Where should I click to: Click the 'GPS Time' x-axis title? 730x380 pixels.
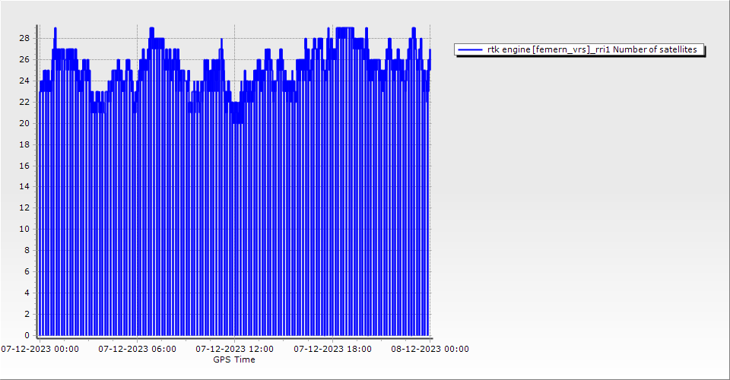pos(233,359)
